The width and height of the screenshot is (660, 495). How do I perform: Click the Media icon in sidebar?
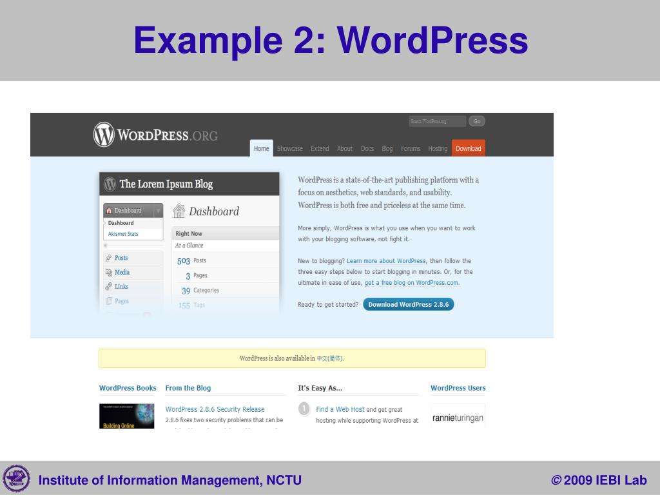[108, 273]
